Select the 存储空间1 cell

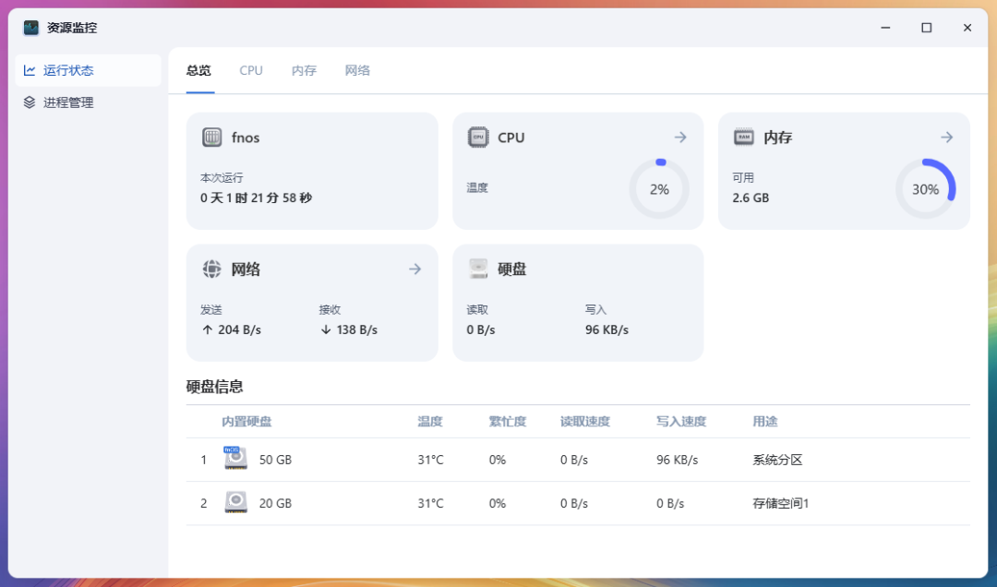pos(781,503)
